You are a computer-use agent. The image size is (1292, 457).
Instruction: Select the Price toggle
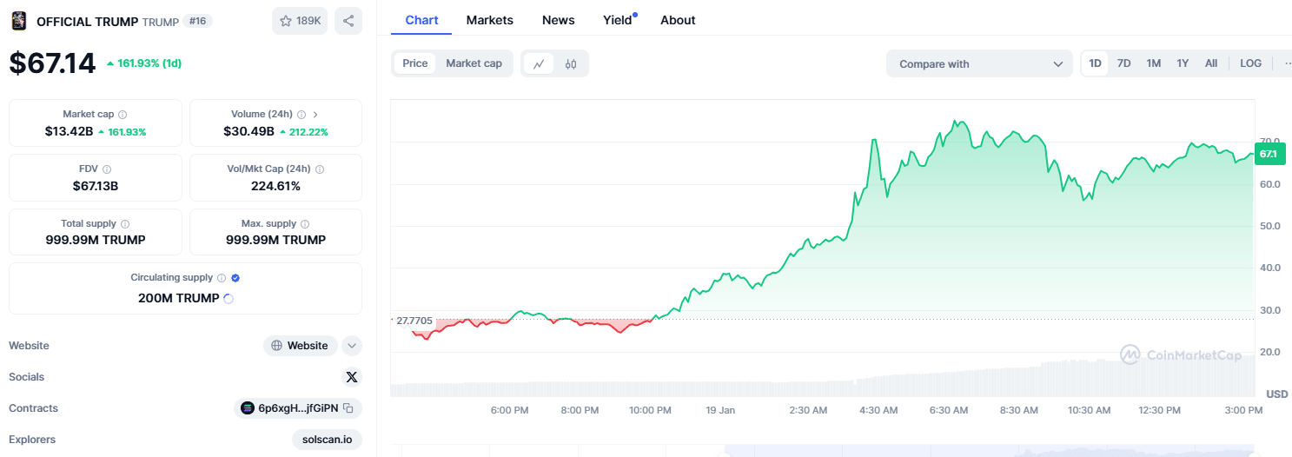click(415, 63)
